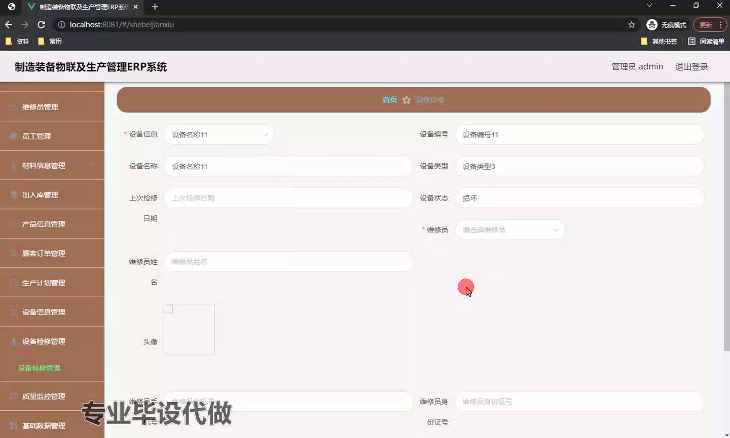Open 设备信息管理 sidebar menu
The height and width of the screenshot is (438, 730).
pyautogui.click(x=52, y=312)
